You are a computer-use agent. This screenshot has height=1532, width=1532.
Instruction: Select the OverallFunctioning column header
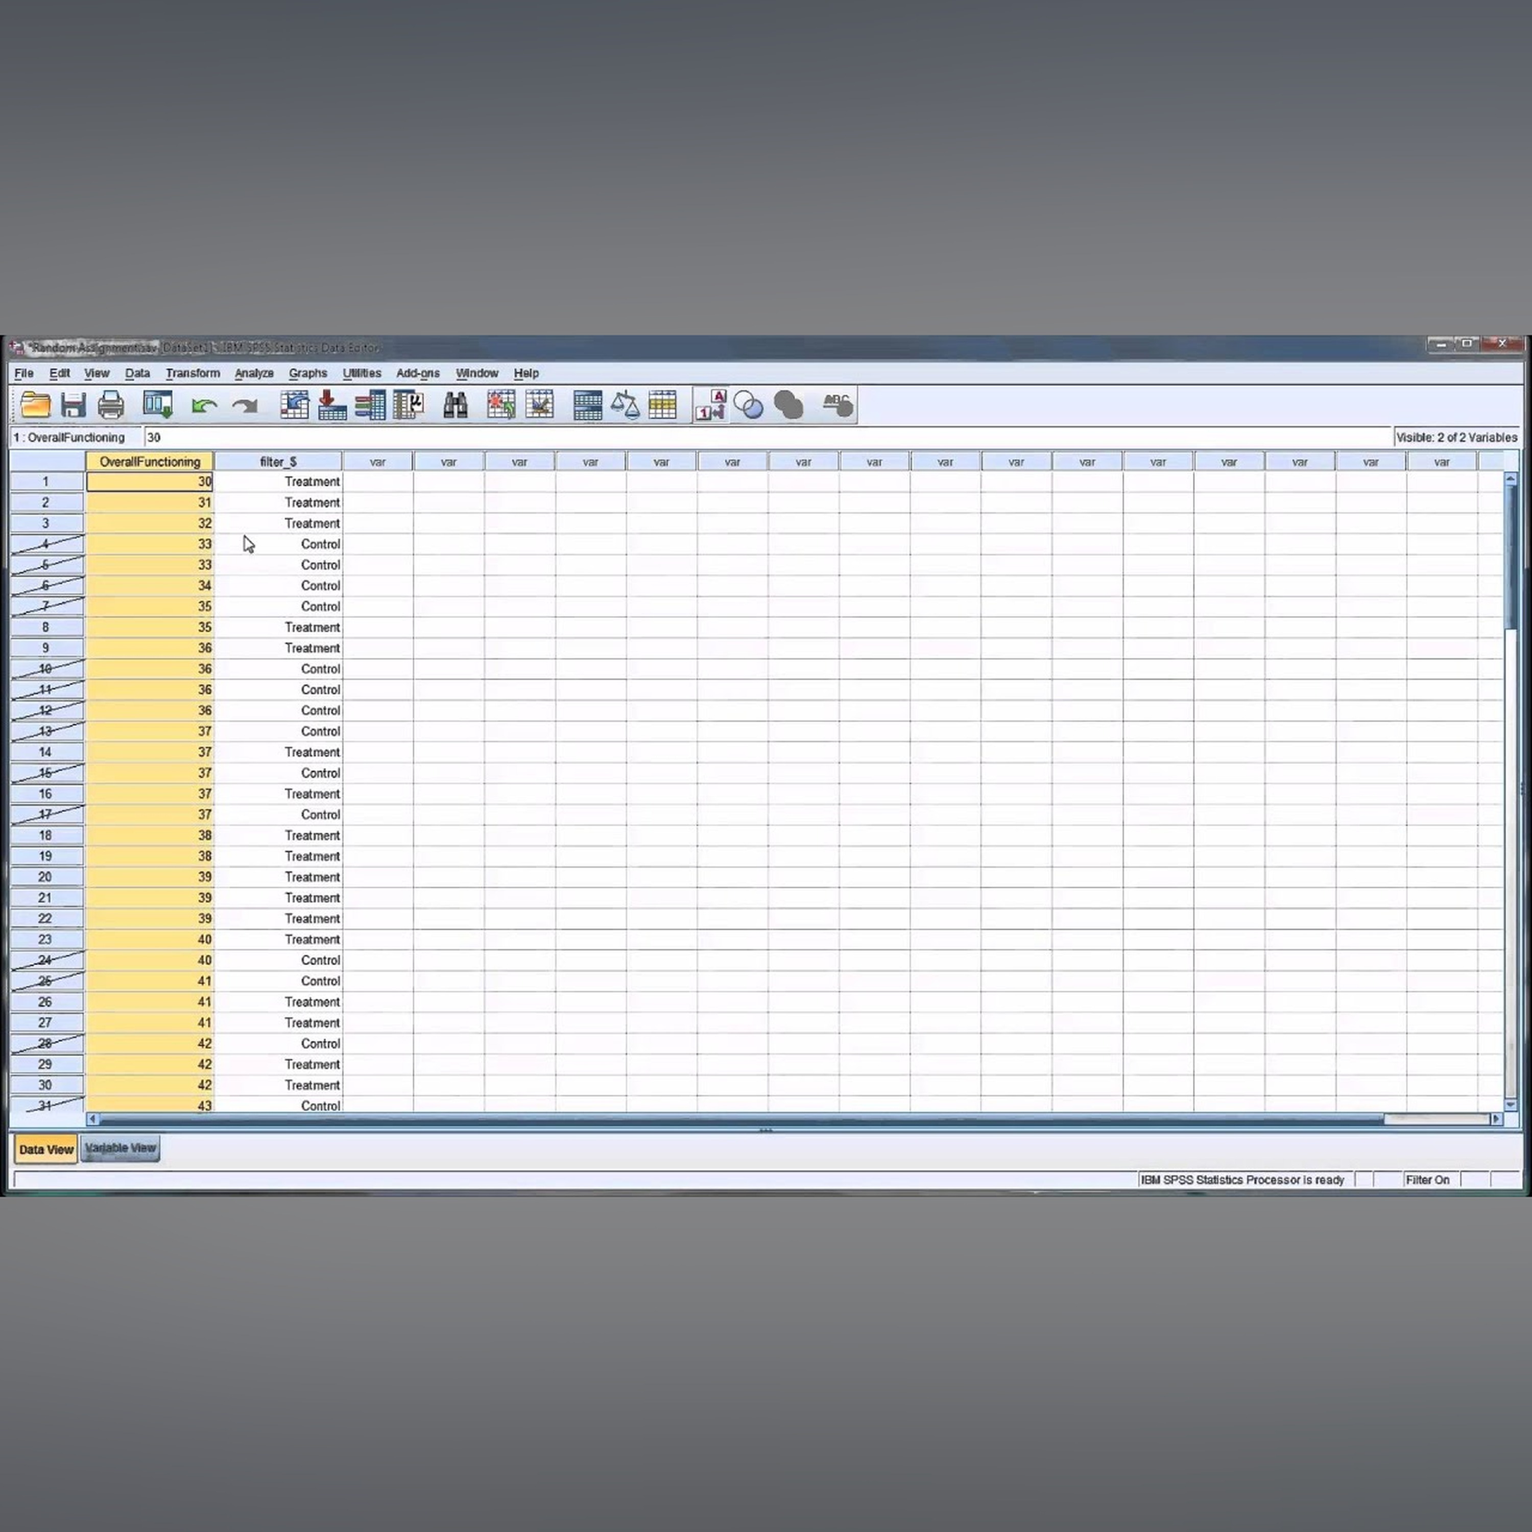pyautogui.click(x=150, y=462)
